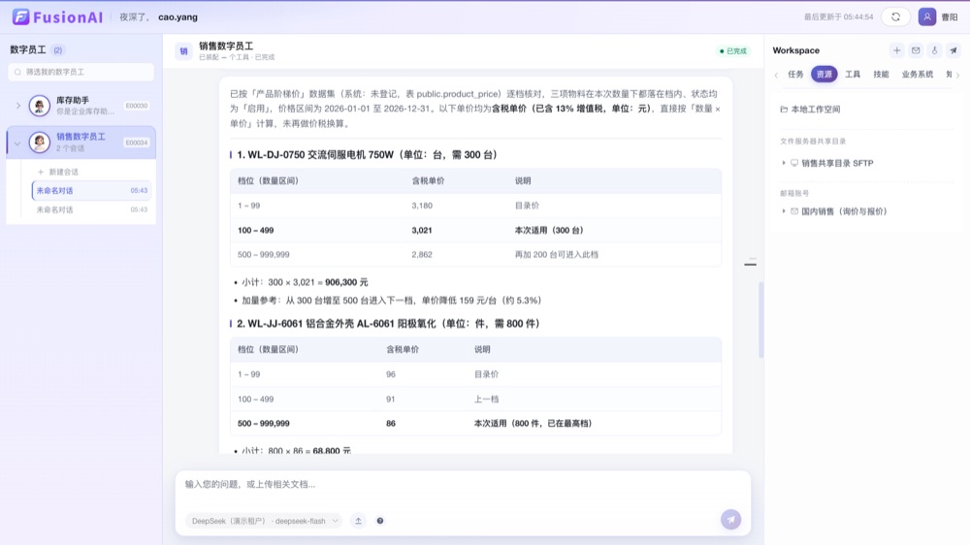This screenshot has height=545, width=970.
Task: Open the user avatar icon for 曹阳
Action: click(926, 16)
